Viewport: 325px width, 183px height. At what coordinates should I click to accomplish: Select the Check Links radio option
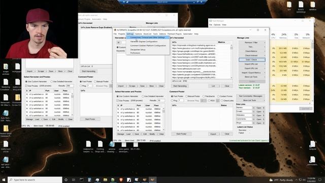point(227,101)
